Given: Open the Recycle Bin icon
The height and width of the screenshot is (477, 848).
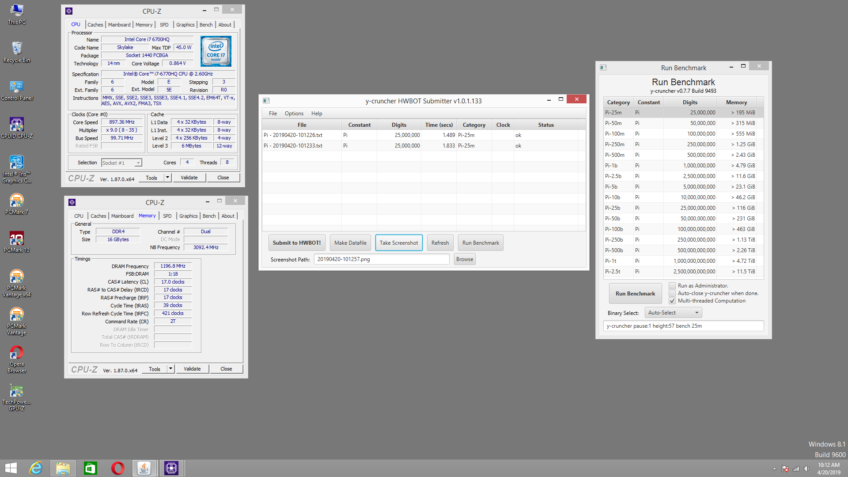Looking at the screenshot, I should point(17,52).
